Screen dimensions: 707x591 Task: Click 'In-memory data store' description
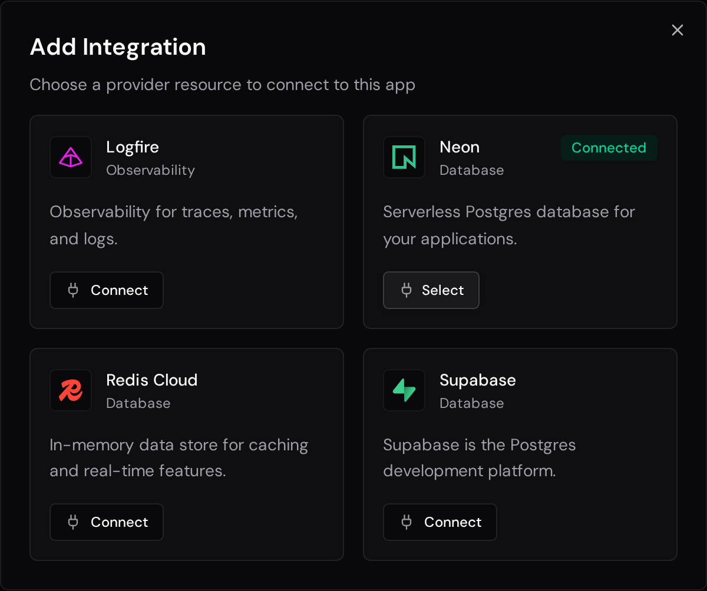pos(179,458)
